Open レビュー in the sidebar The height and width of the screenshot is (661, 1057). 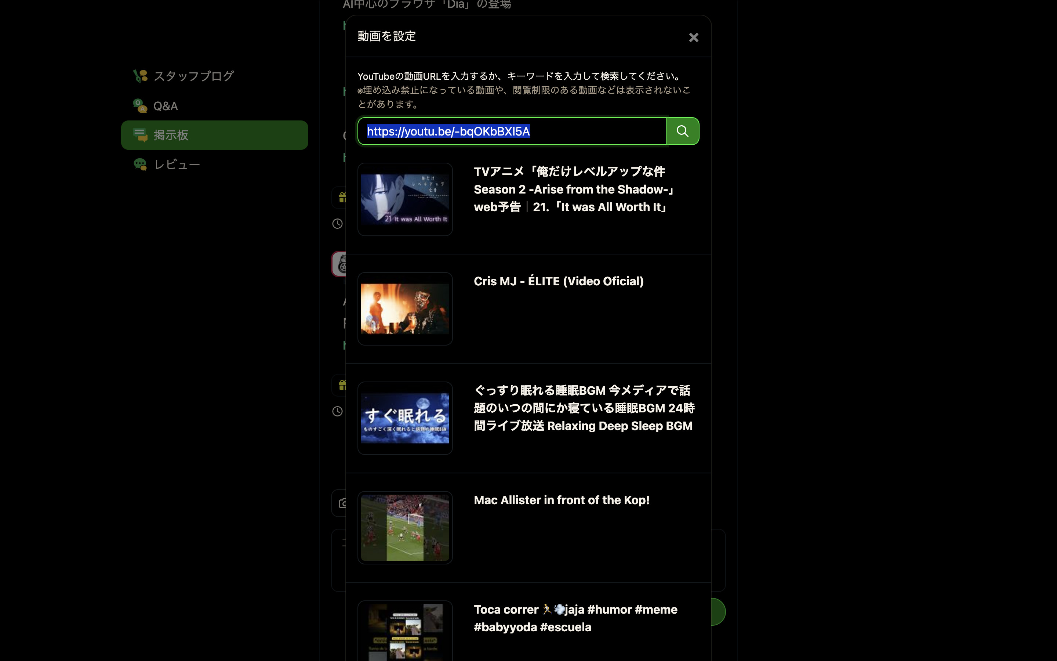coord(177,165)
